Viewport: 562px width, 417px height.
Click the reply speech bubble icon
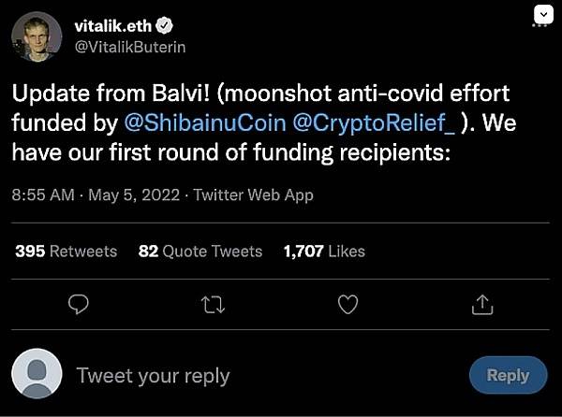click(80, 304)
